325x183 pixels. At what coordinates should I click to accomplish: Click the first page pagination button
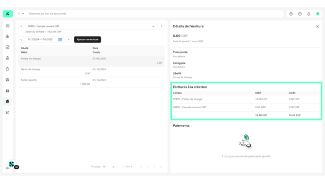click(x=141, y=166)
